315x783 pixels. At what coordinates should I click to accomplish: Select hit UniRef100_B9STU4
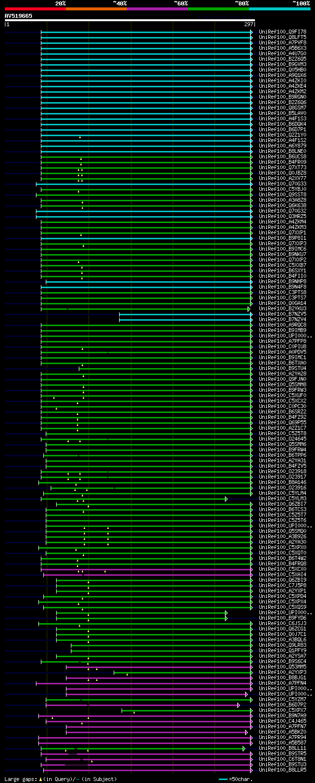[x=283, y=368]
